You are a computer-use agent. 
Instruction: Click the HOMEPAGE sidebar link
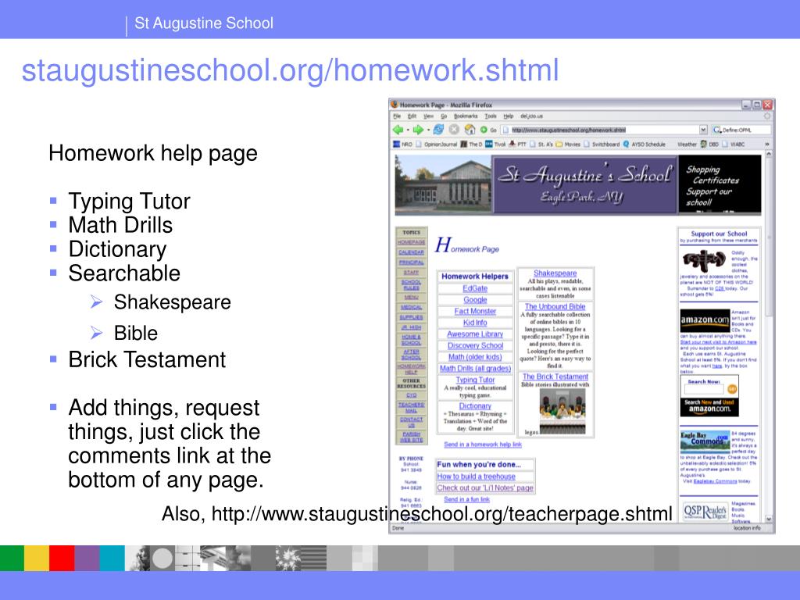click(411, 242)
